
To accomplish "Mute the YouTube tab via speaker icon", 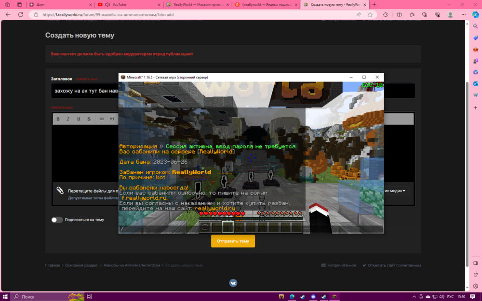I will point(107,5).
